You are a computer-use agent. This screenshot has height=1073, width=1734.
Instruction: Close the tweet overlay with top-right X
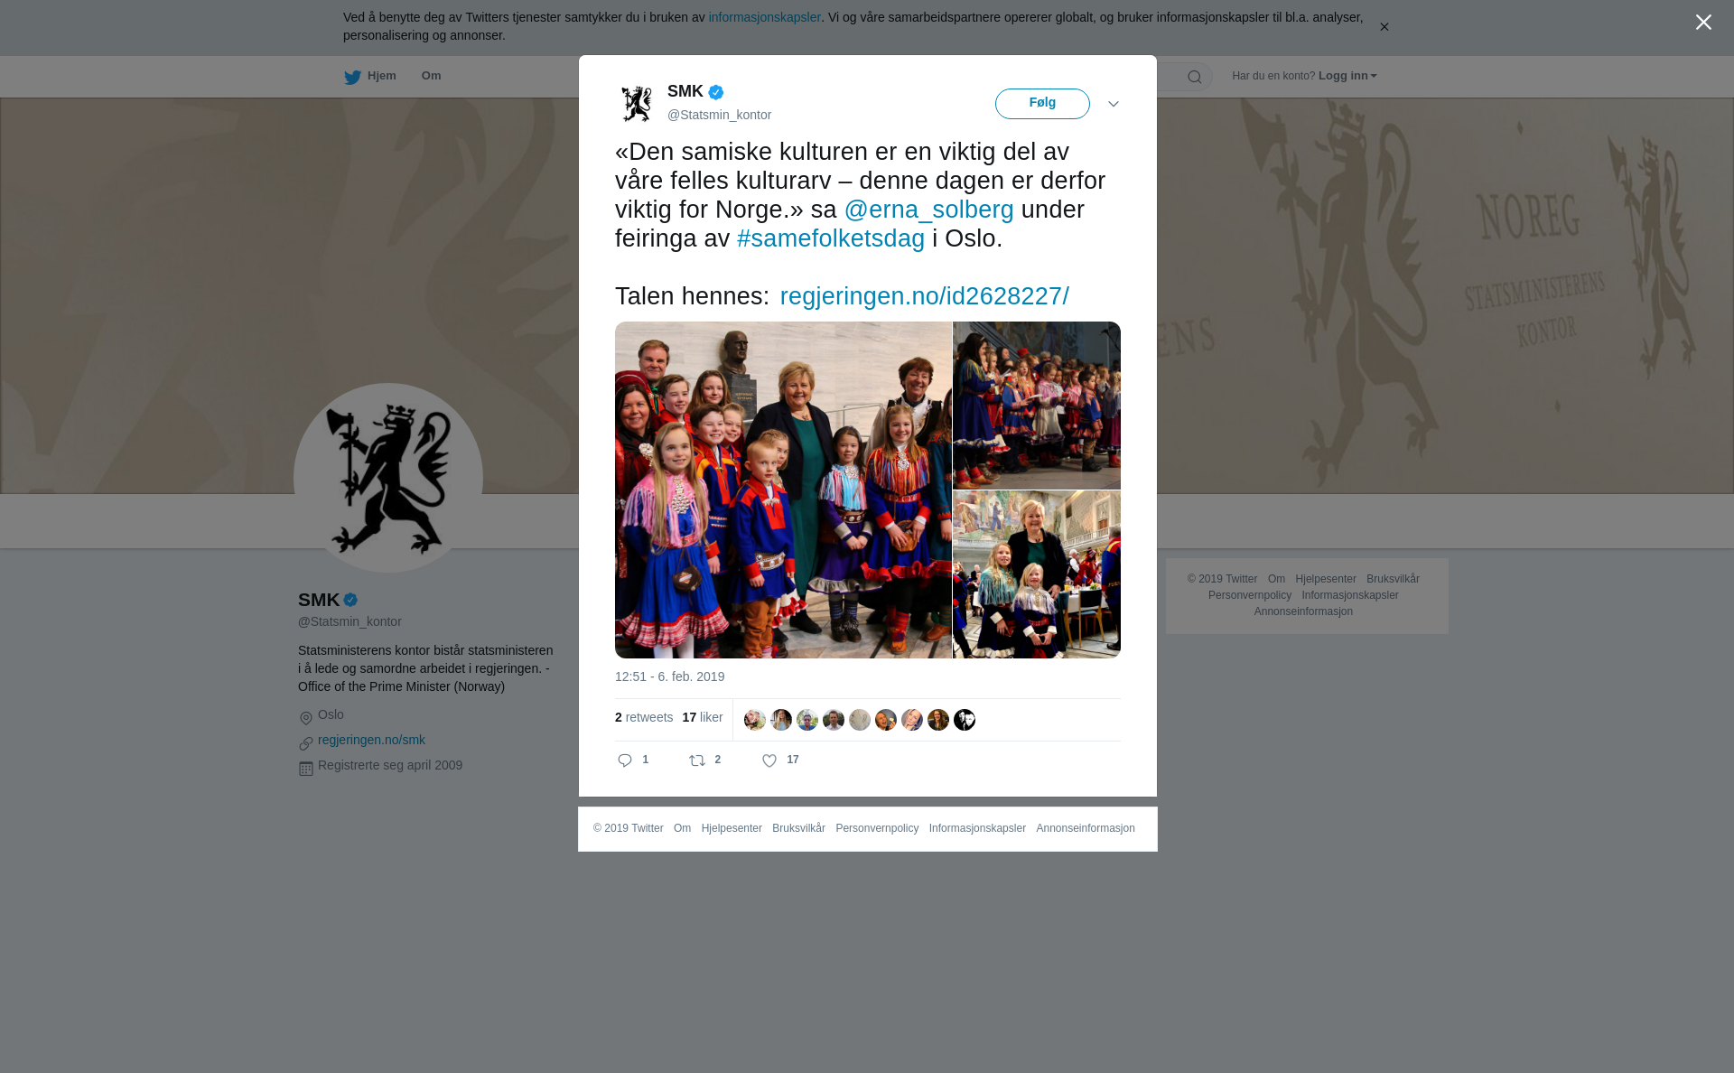click(x=1703, y=22)
